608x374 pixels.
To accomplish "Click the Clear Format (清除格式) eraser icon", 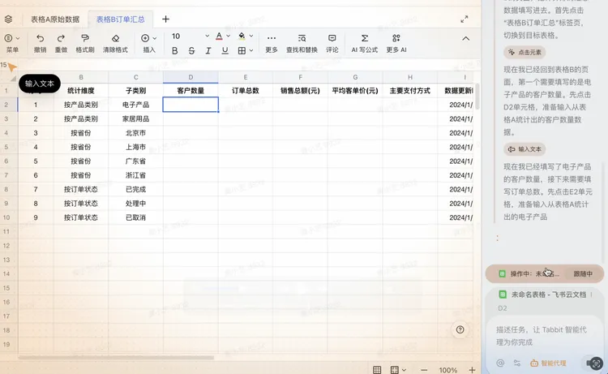I will (x=115, y=38).
